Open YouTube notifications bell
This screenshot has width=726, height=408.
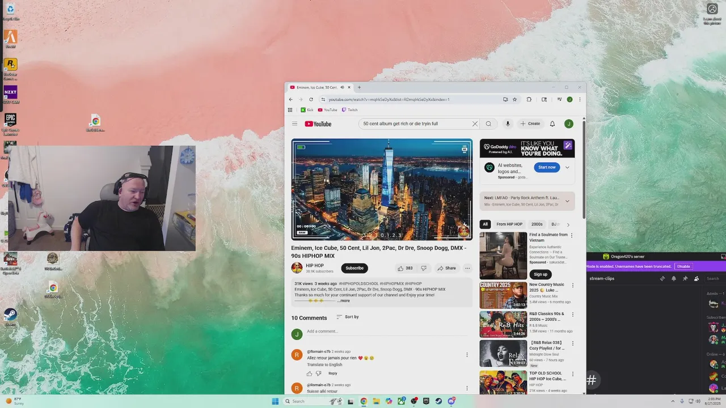point(552,124)
